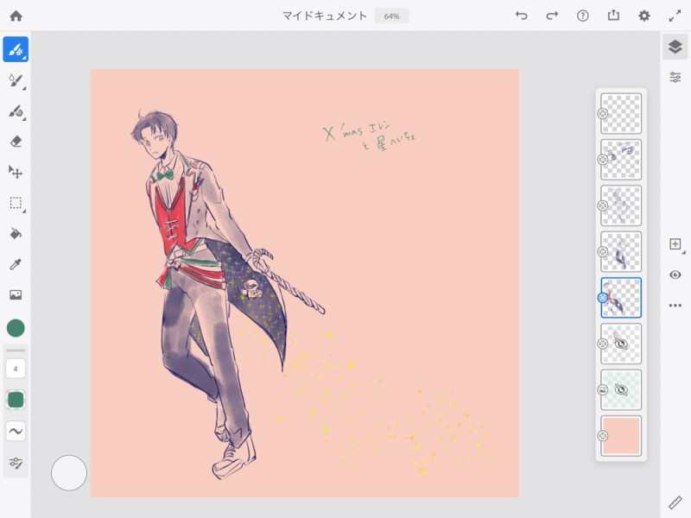Open layer actions more menu
691x518 pixels.
675,306
